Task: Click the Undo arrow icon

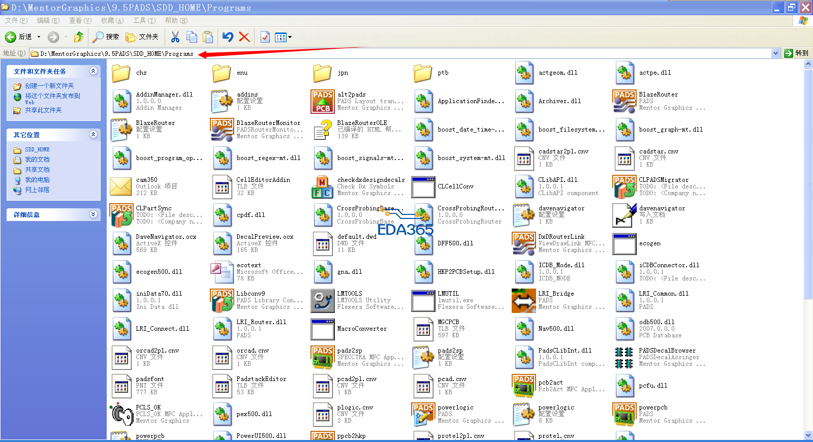Action: coord(228,37)
